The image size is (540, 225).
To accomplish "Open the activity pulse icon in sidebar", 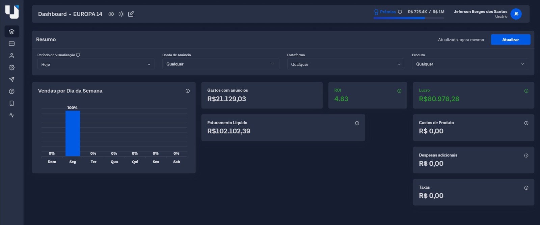I will [12, 115].
